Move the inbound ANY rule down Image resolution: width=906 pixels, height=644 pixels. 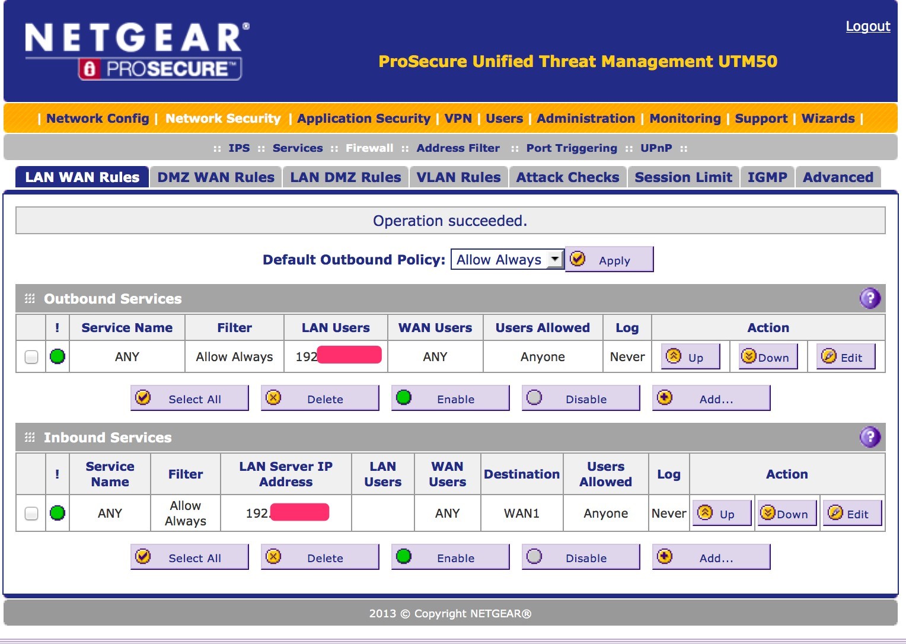click(x=786, y=513)
